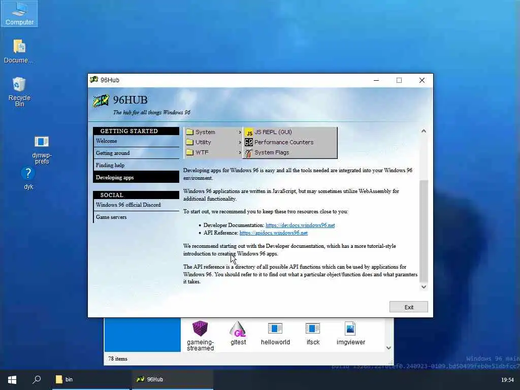
Task: Open the Start menu Windows logo
Action: [12, 380]
